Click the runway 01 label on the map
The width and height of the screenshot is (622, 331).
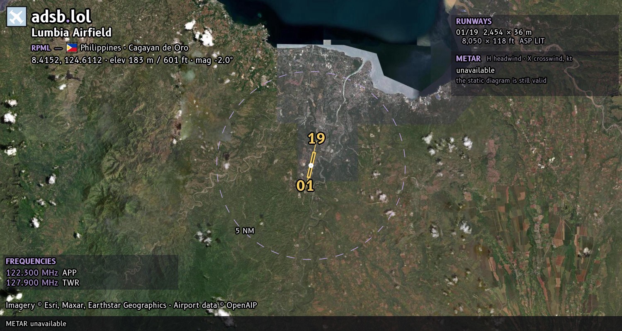tap(305, 186)
